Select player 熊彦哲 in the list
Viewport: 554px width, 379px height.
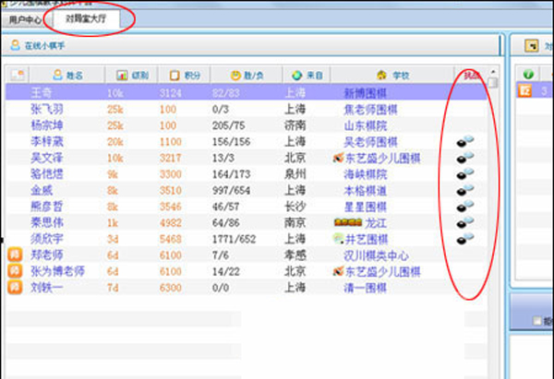click(x=47, y=207)
